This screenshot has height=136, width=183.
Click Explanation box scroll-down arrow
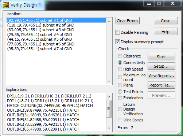click(109, 128)
